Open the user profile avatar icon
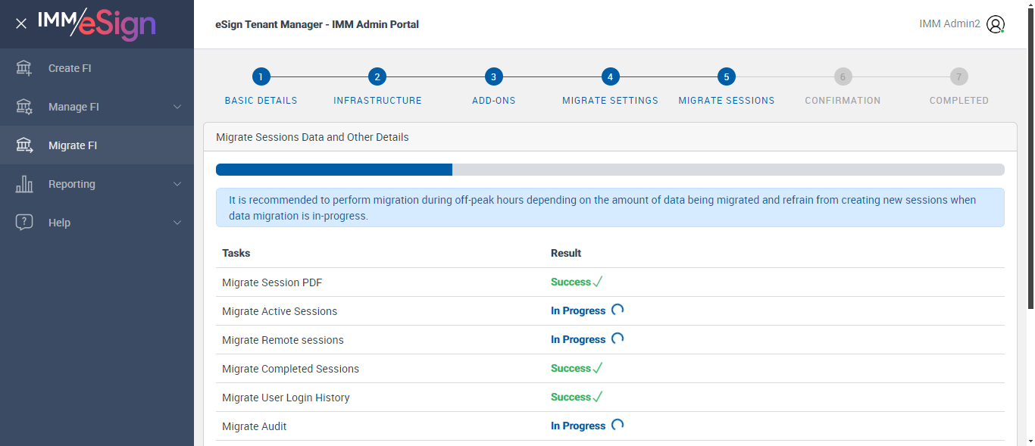Screen dimensions: 1035x446 996,24
